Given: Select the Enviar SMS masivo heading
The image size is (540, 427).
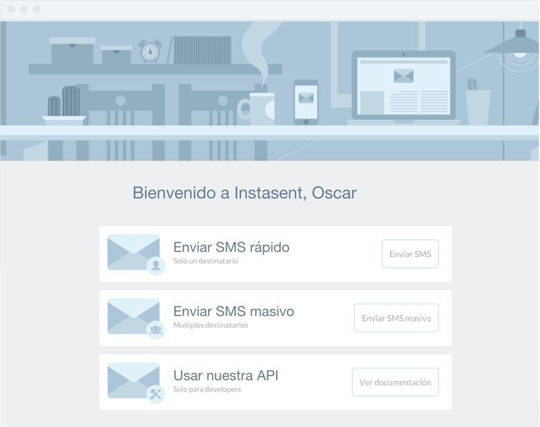Looking at the screenshot, I should [234, 311].
